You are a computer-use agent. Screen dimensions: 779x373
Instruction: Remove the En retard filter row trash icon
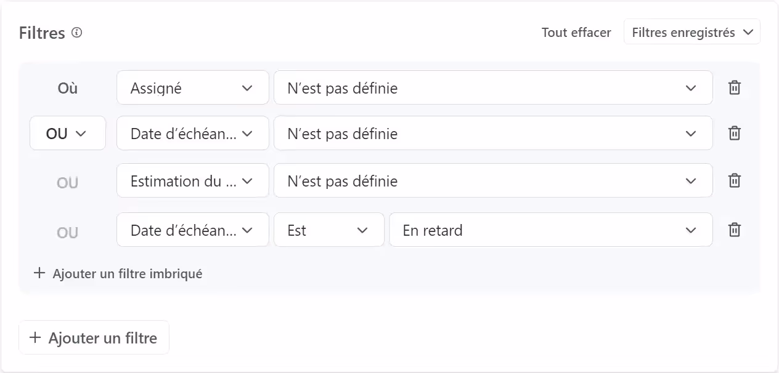point(734,230)
